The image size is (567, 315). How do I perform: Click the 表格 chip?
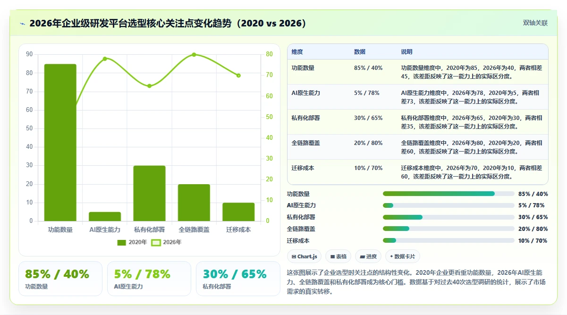tap(339, 256)
